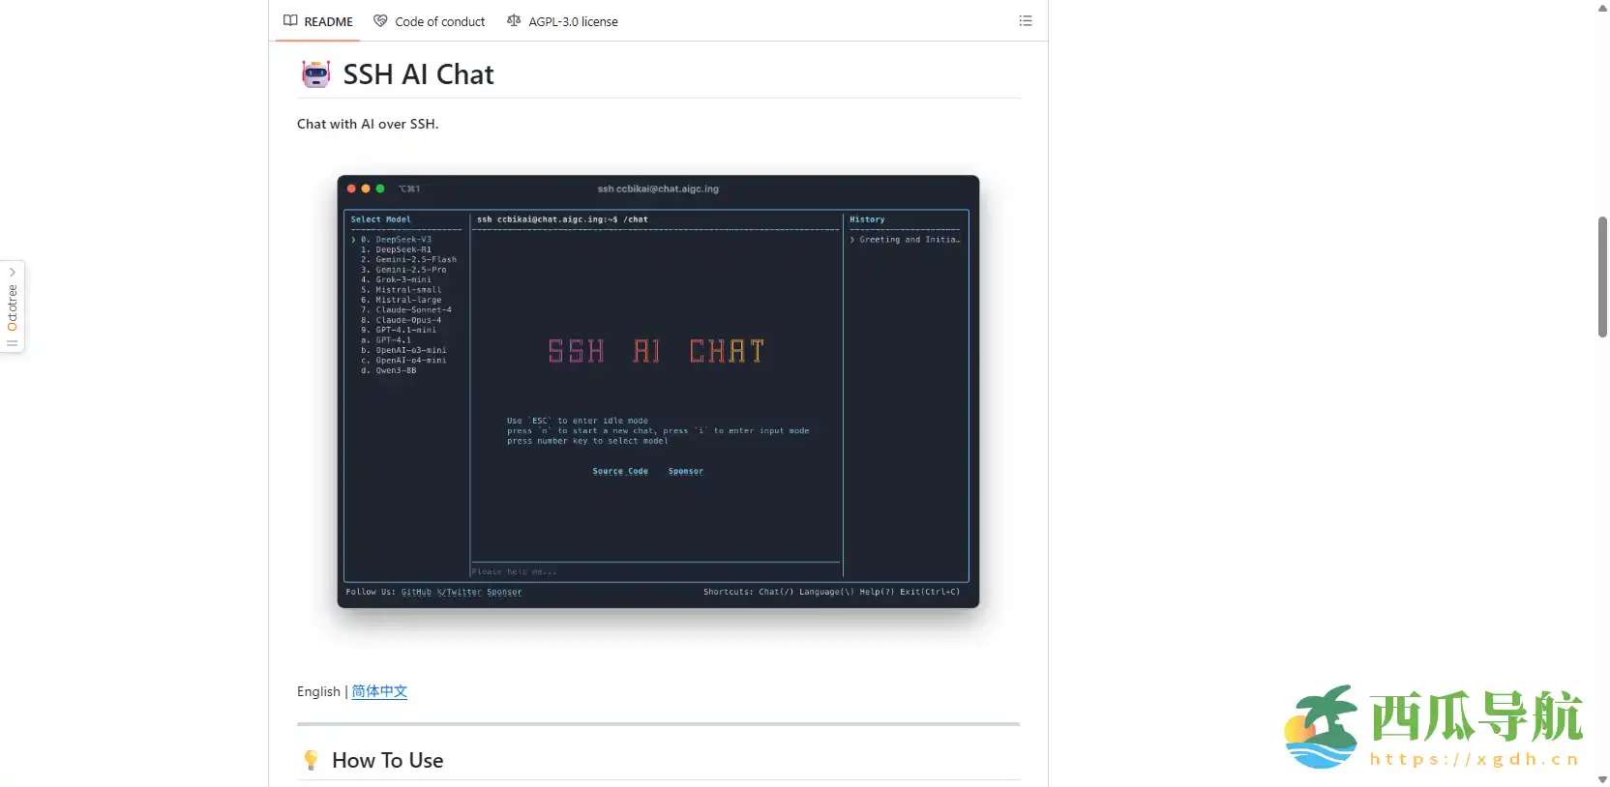Image resolution: width=1610 pixels, height=787 pixels.
Task: Click the center Sponsor link next to Source Code
Action: click(x=686, y=472)
